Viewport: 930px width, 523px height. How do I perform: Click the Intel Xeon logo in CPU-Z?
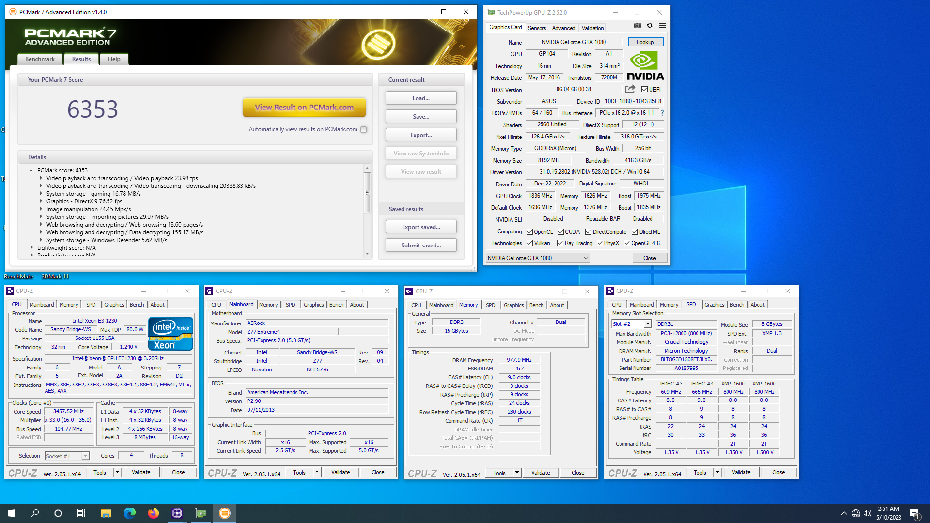170,334
